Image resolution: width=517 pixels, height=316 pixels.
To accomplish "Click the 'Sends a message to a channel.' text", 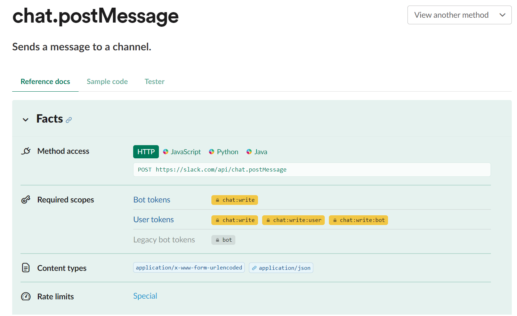I will pos(82,47).
